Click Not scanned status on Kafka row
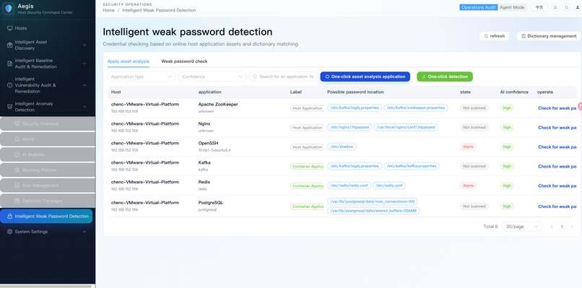Image resolution: width=582 pixels, height=288 pixels. 474,166
